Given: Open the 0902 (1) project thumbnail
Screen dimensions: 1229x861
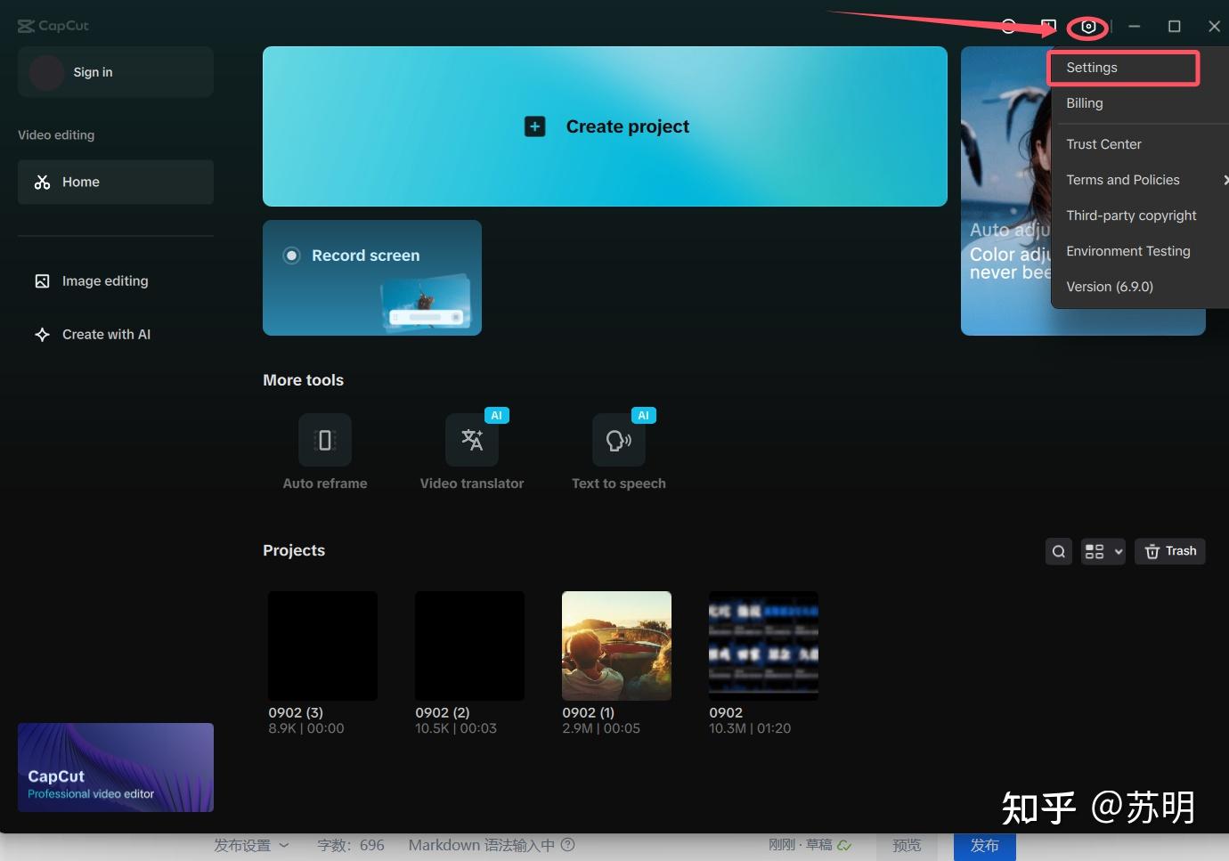Looking at the screenshot, I should [x=616, y=646].
